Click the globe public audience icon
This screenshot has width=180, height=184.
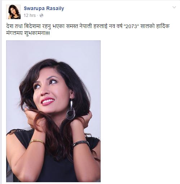click(x=41, y=15)
